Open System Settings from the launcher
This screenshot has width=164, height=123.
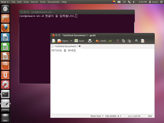[5, 85]
